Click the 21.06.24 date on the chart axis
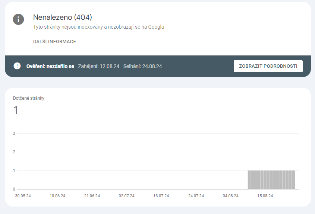The height and width of the screenshot is (214, 315). coord(92,196)
